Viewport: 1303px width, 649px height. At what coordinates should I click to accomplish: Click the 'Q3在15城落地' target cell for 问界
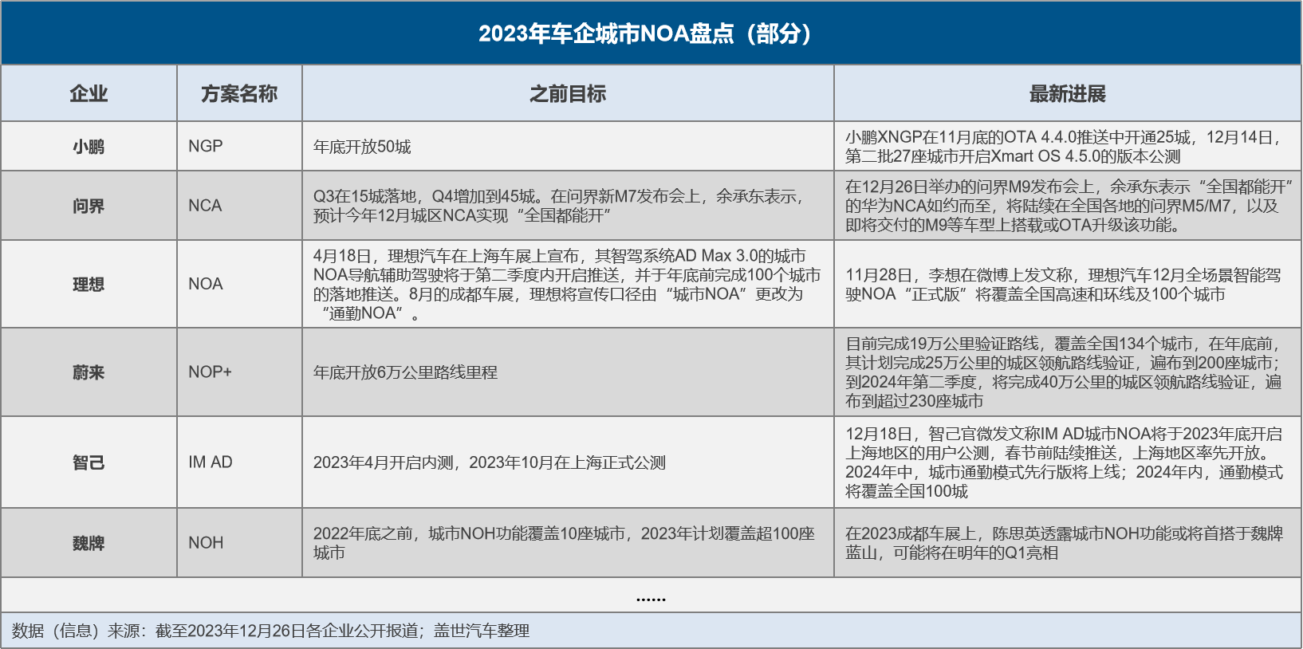coord(568,206)
